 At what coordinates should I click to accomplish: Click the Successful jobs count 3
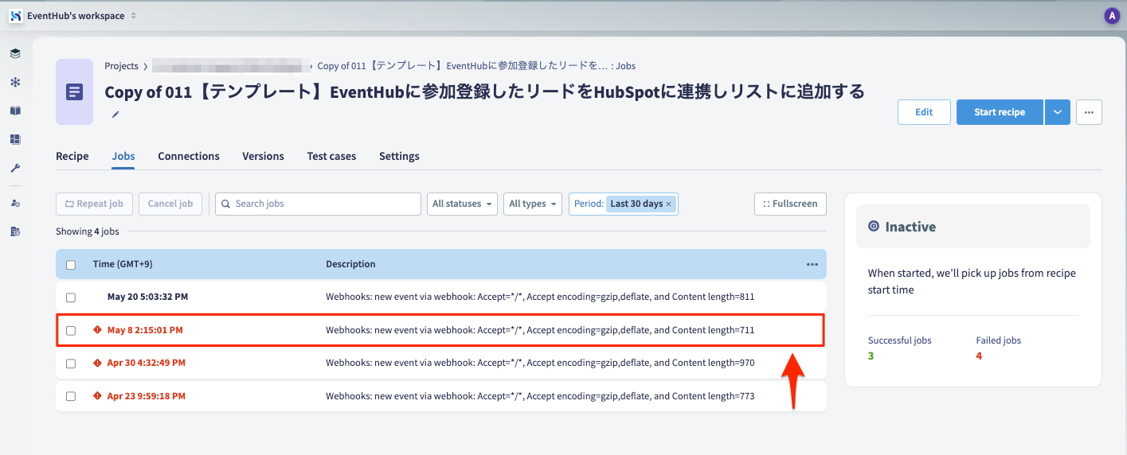click(x=871, y=356)
